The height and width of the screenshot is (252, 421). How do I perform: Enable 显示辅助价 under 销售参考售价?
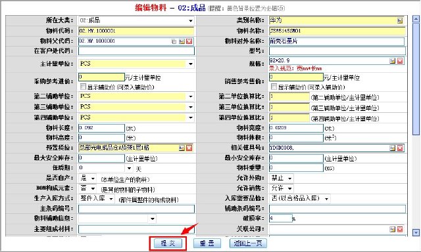(x=274, y=87)
